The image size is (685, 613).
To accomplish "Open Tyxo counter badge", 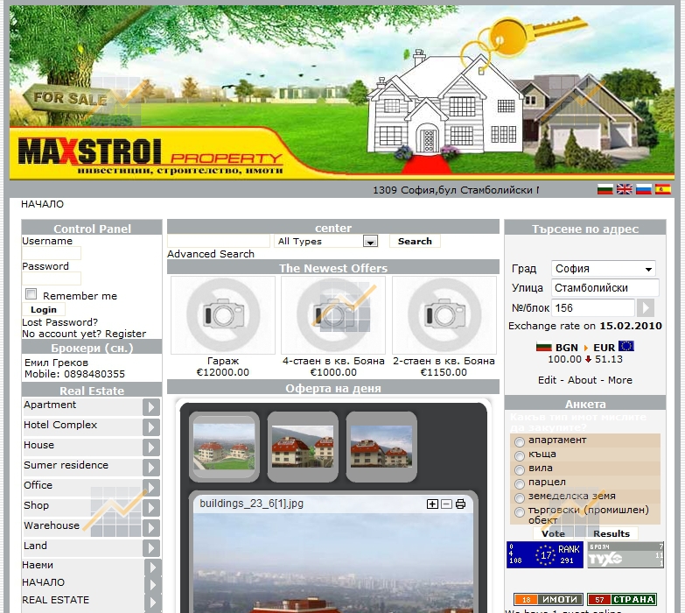I will coord(626,554).
